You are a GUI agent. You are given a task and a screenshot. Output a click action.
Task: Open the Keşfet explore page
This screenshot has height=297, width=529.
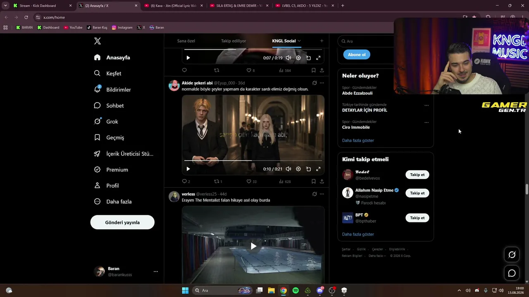[108, 73]
